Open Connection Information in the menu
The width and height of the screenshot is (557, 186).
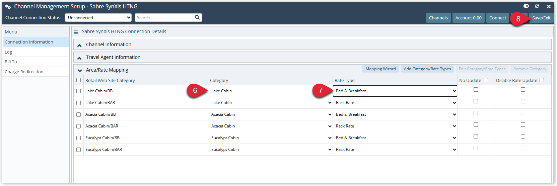[36, 42]
